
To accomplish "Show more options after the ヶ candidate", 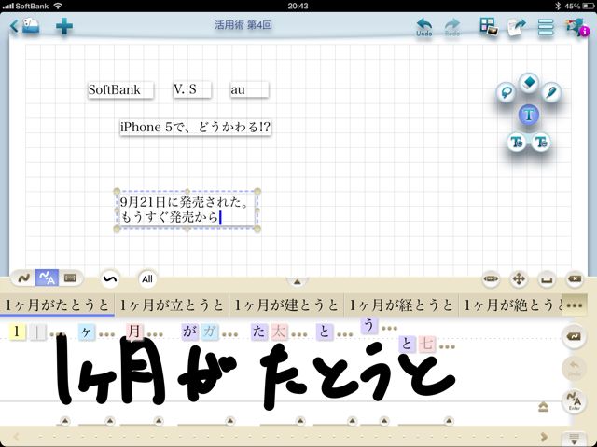I will pos(106,335).
